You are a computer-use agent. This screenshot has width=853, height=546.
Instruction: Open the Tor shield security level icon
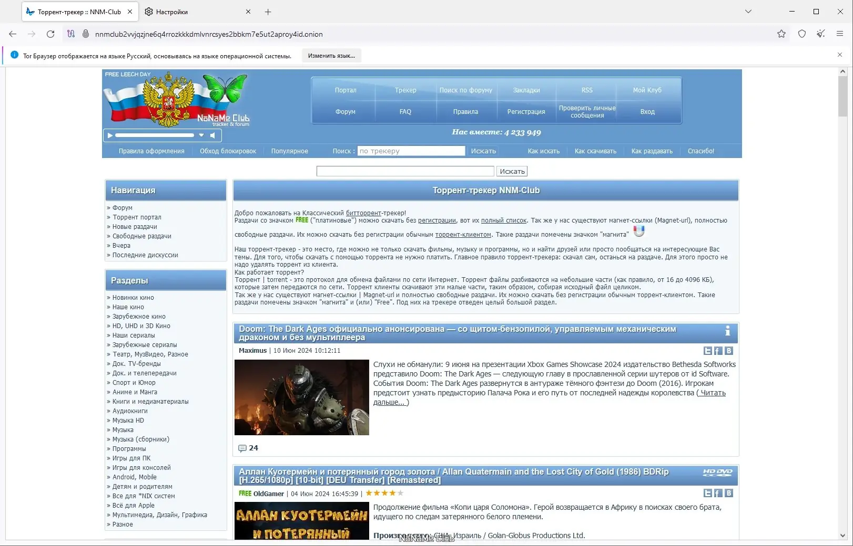click(x=802, y=34)
